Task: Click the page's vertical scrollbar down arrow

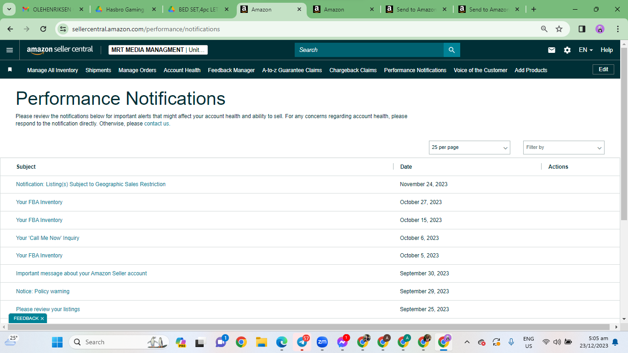Action: 624,319
